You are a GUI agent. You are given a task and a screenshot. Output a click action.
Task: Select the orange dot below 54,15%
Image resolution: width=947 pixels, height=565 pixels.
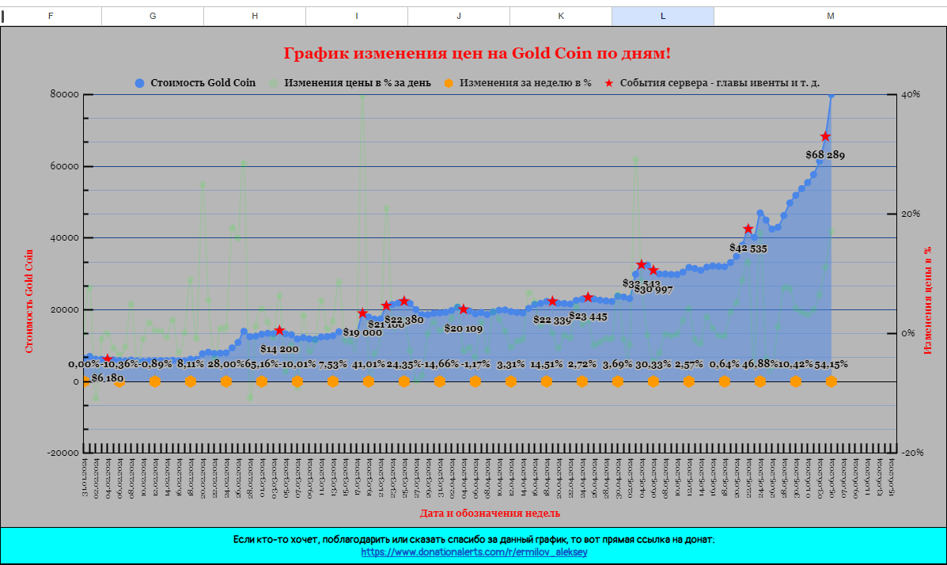tap(831, 382)
